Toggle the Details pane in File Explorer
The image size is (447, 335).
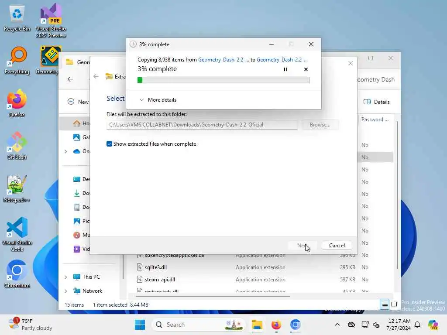377,102
